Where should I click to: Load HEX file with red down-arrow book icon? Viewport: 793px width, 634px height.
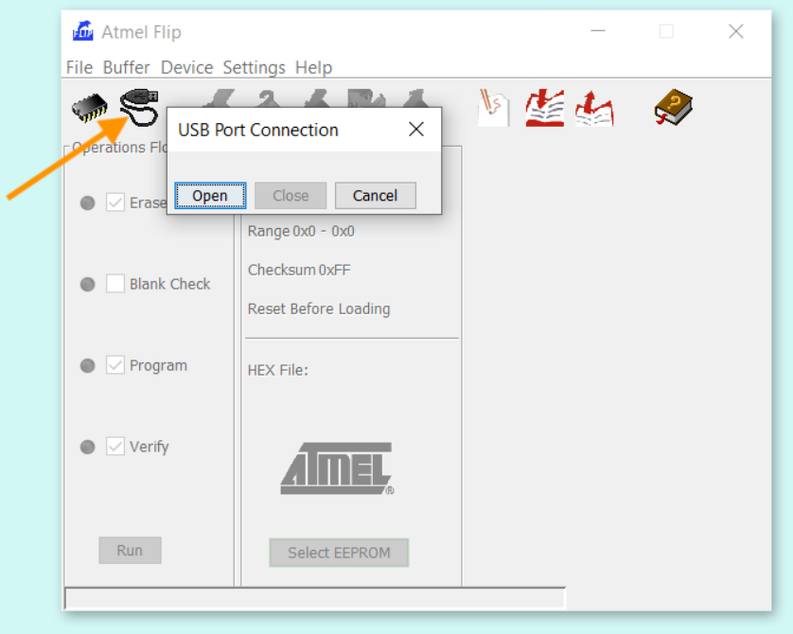[x=545, y=108]
